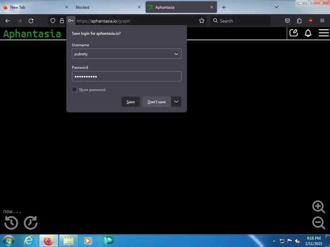Close the Blocked tab

coord(139,7)
